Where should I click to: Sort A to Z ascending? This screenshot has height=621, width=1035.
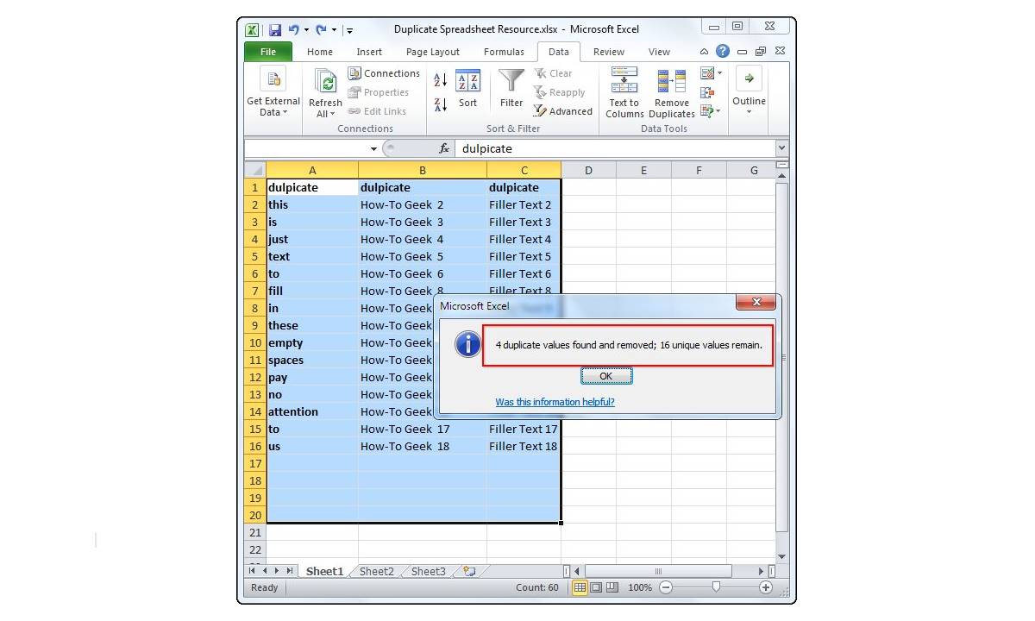[440, 80]
